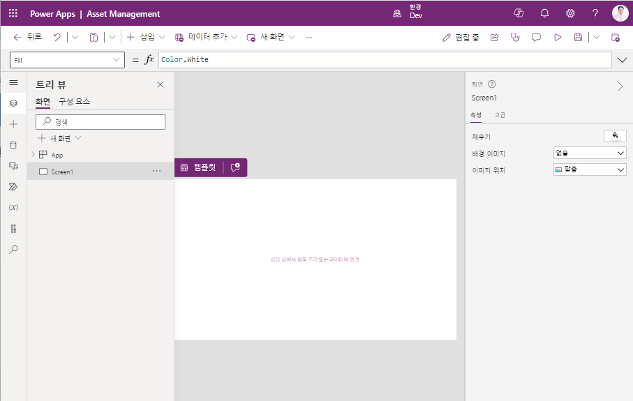The height and width of the screenshot is (401, 633).
Task: Click the 데이터에 연결 link on canvas
Action: point(344,260)
